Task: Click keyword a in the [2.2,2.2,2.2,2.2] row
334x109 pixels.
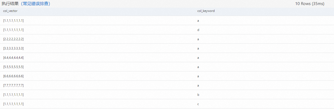Action: tap(198, 39)
